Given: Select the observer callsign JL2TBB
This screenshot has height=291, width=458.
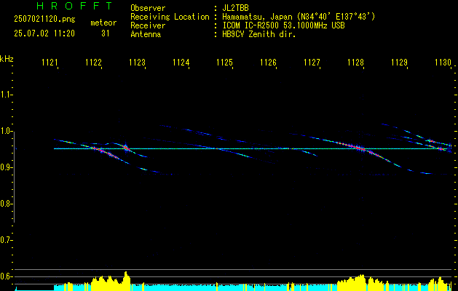Looking at the screenshot, I should point(235,8).
